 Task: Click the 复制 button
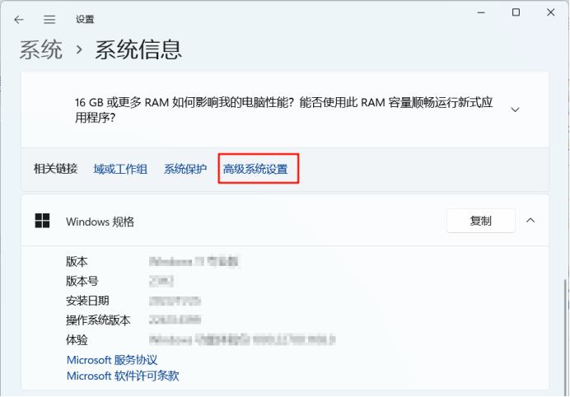tap(480, 221)
